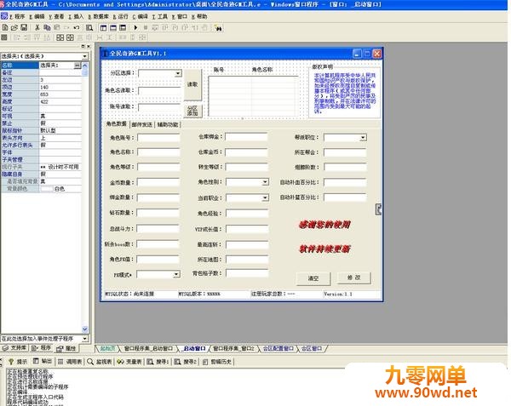Click first icon in alignment toolbar row
The height and width of the screenshot is (406, 511).
[4, 37]
